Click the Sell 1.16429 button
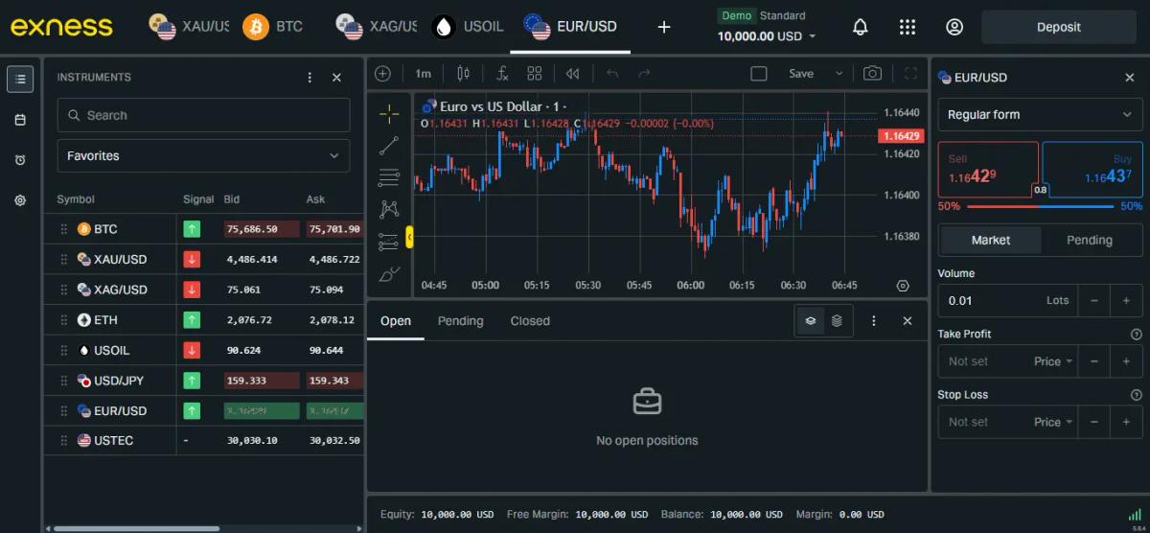 (987, 170)
